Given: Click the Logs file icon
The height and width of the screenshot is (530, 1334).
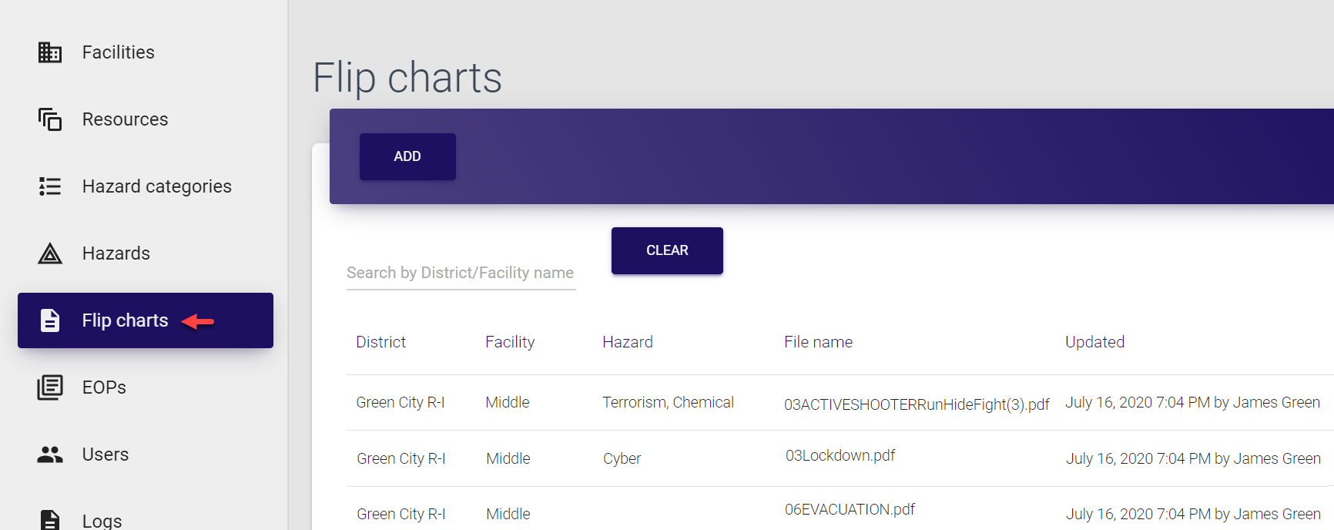Looking at the screenshot, I should tap(50, 520).
